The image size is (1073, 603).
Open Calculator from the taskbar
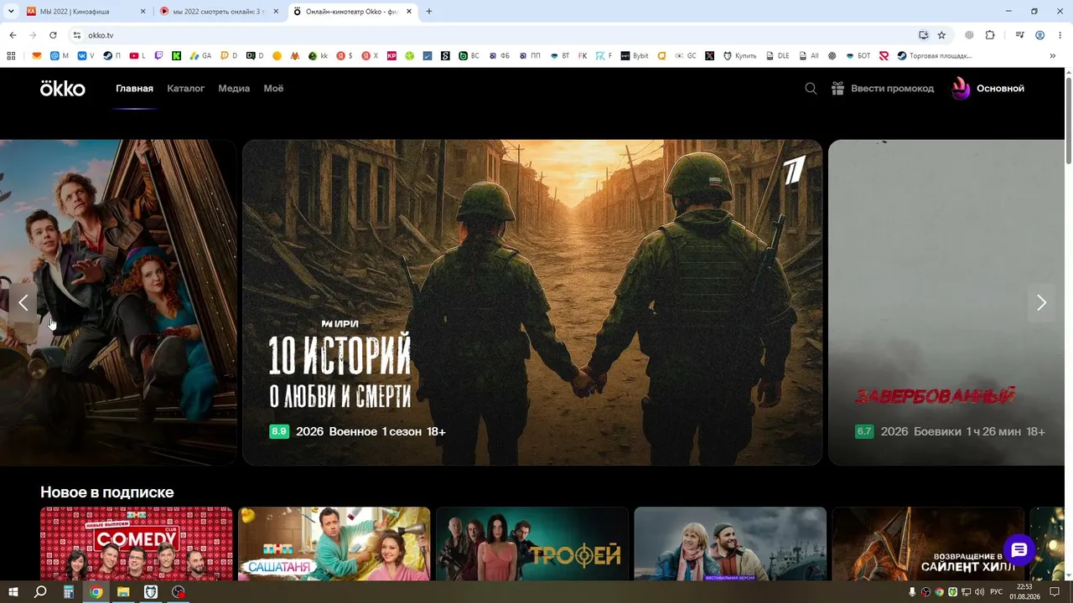69,592
